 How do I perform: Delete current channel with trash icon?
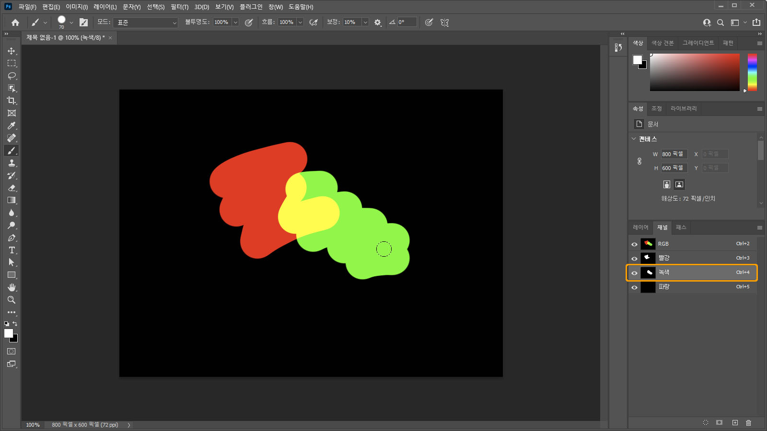[749, 422]
